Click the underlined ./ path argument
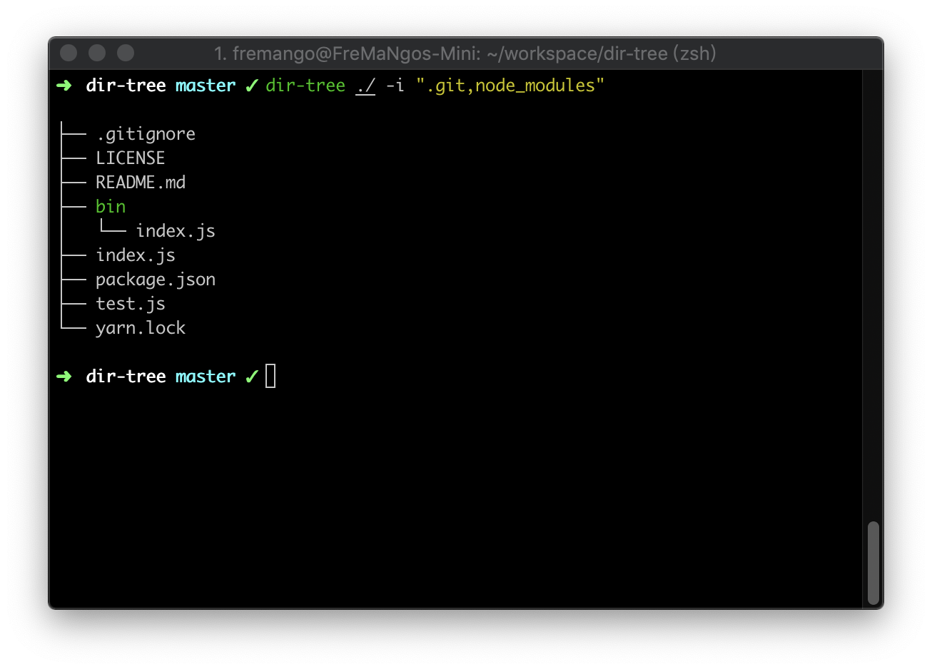The height and width of the screenshot is (669, 932). pyautogui.click(x=365, y=86)
